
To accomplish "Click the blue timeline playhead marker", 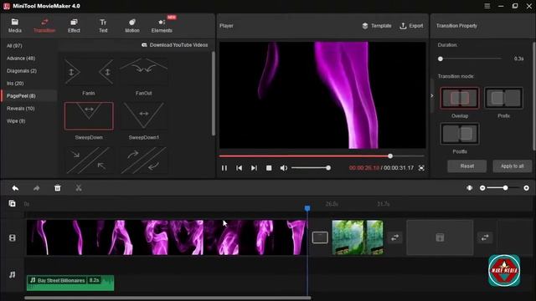I will (x=307, y=208).
